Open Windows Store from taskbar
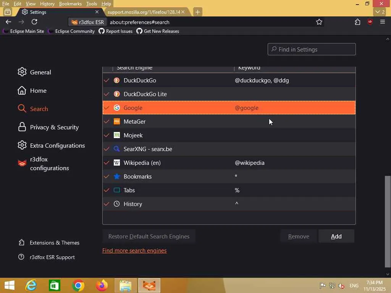 click(54, 285)
